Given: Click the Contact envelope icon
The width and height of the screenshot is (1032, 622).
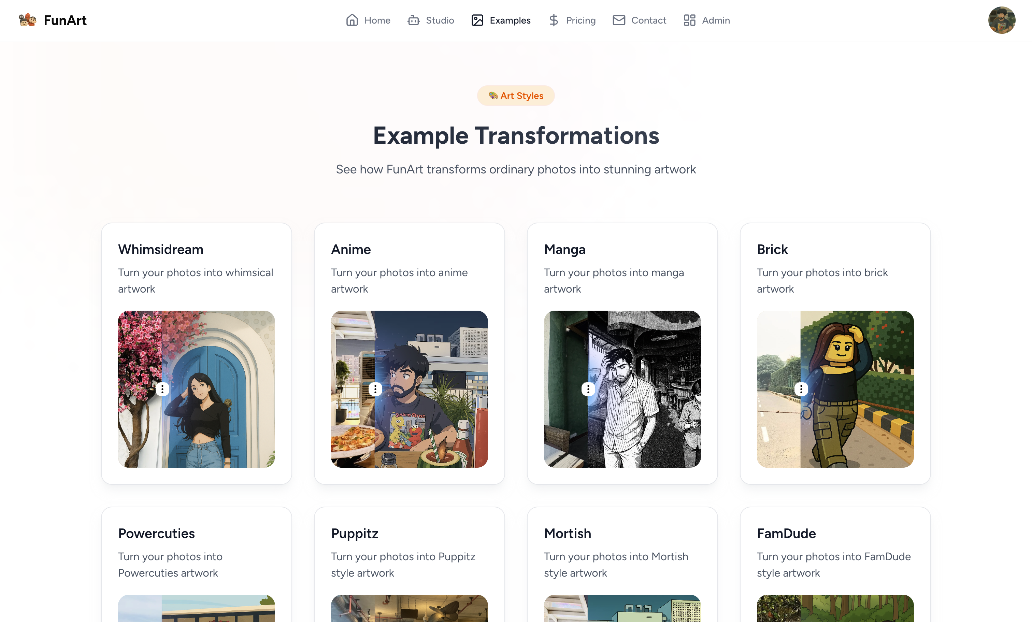Looking at the screenshot, I should point(619,20).
